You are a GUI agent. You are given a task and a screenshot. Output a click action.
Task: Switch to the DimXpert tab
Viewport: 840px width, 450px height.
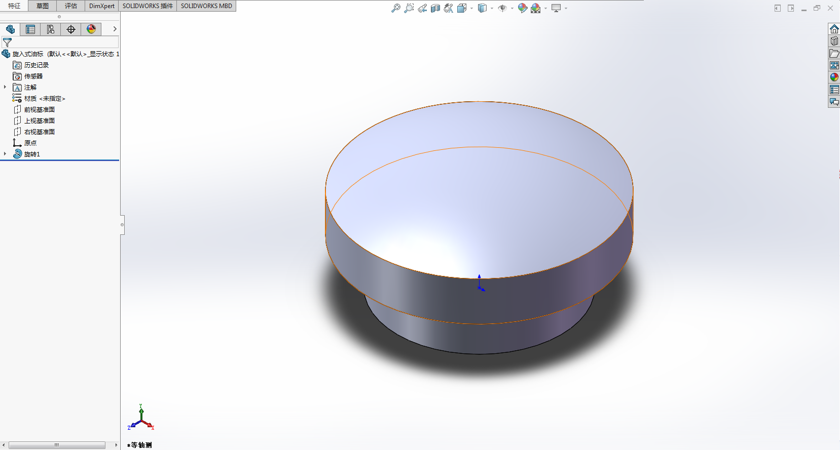point(102,6)
